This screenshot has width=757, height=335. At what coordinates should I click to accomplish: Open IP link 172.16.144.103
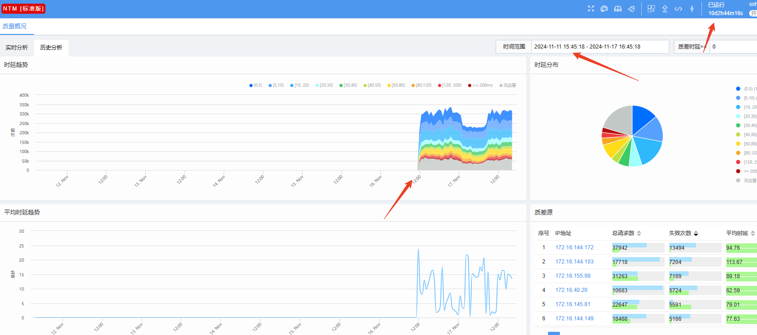[x=574, y=262]
